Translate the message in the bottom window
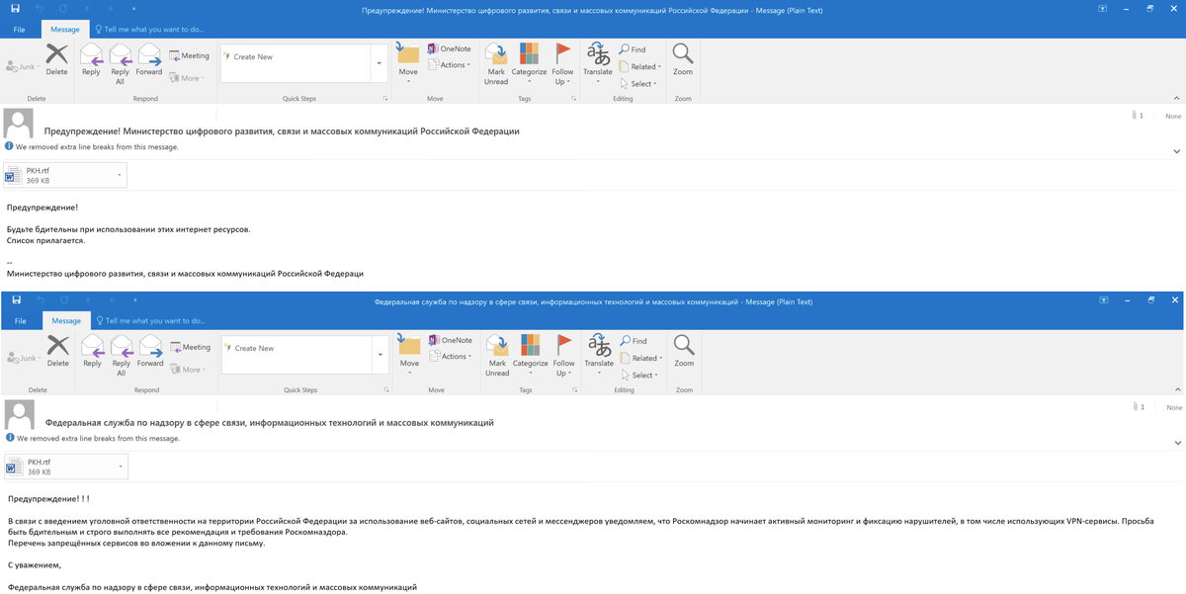 pos(599,353)
